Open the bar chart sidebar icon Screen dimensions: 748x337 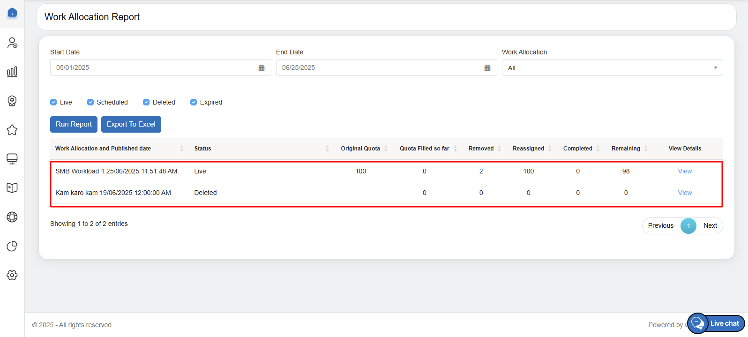[x=12, y=72]
